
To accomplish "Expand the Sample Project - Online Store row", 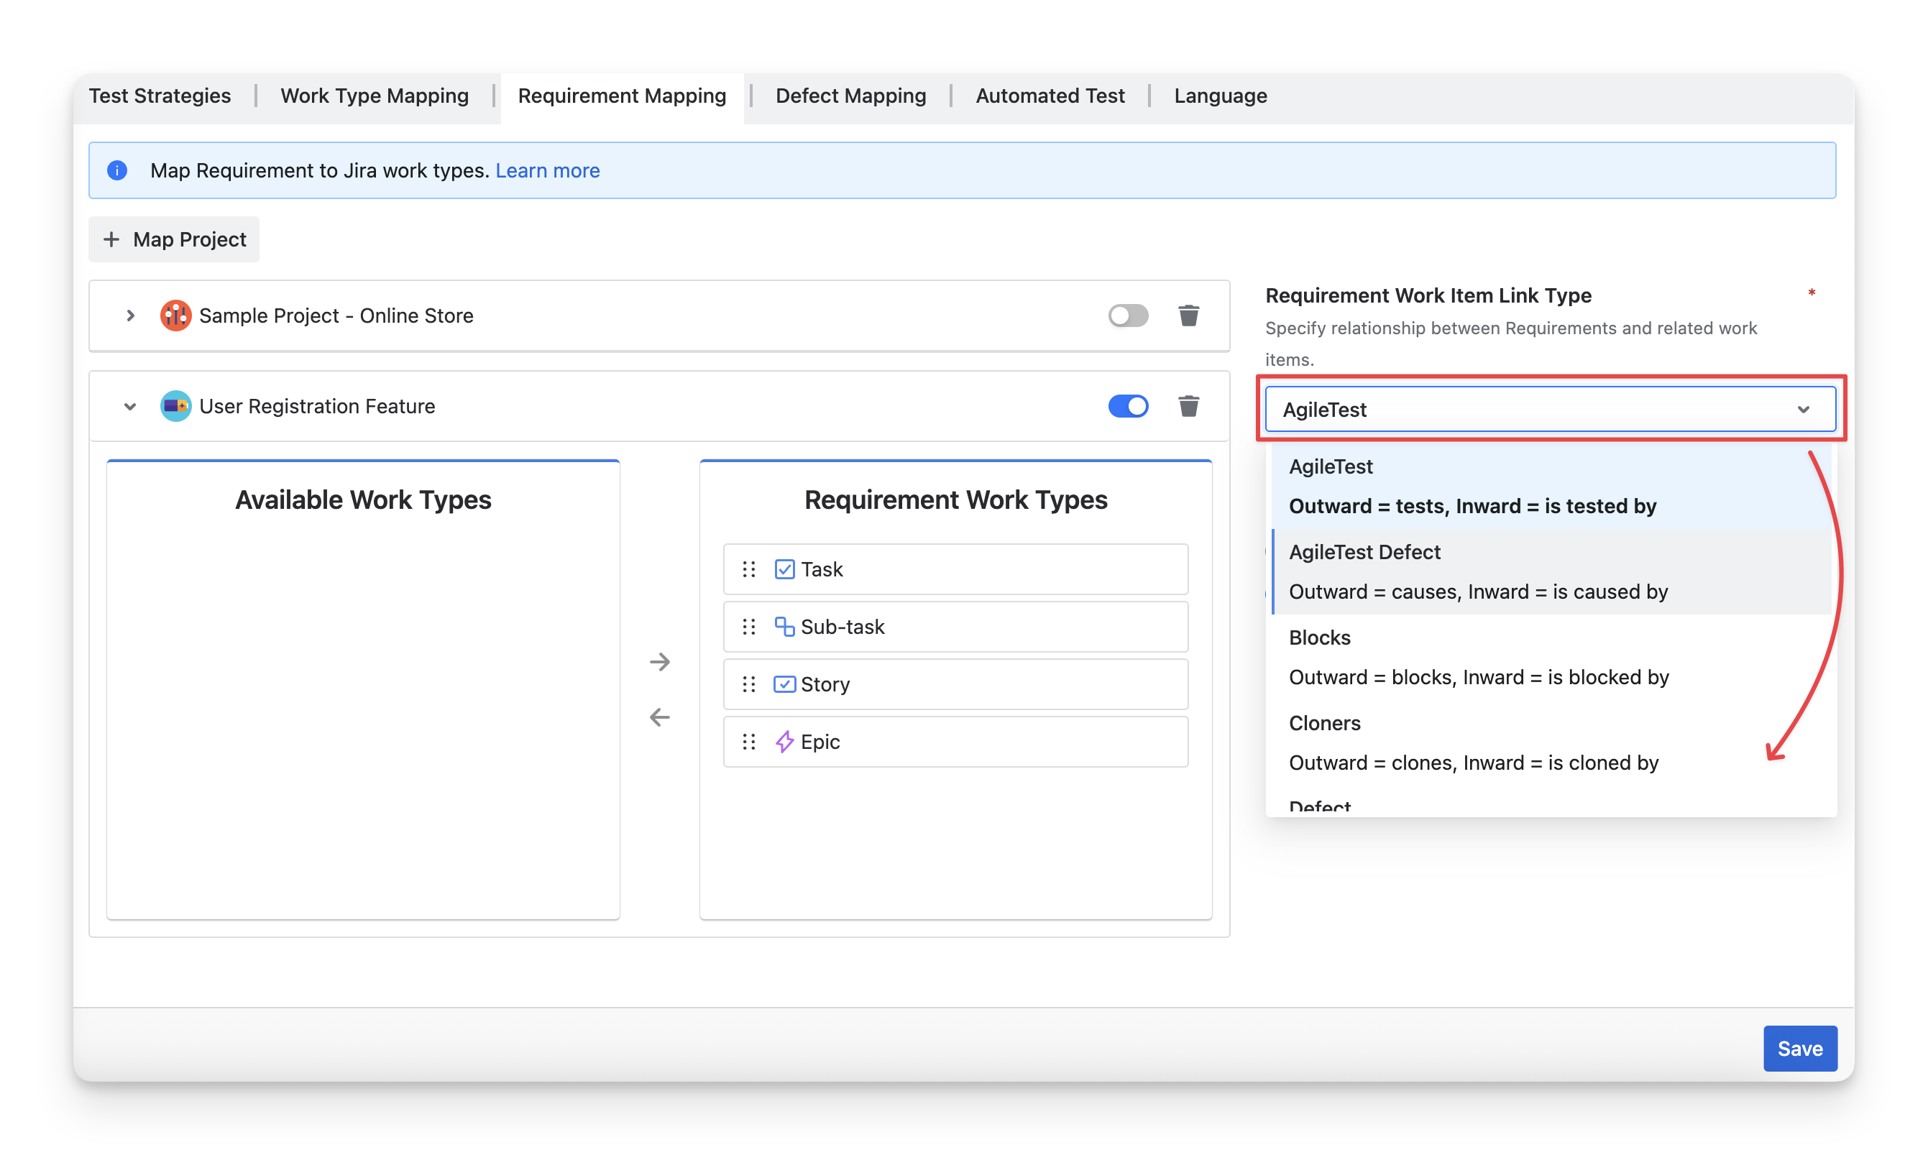I will 130,316.
